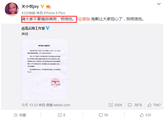Click the crown membership badge icon
The height and width of the screenshot is (119, 167).
(48, 6)
